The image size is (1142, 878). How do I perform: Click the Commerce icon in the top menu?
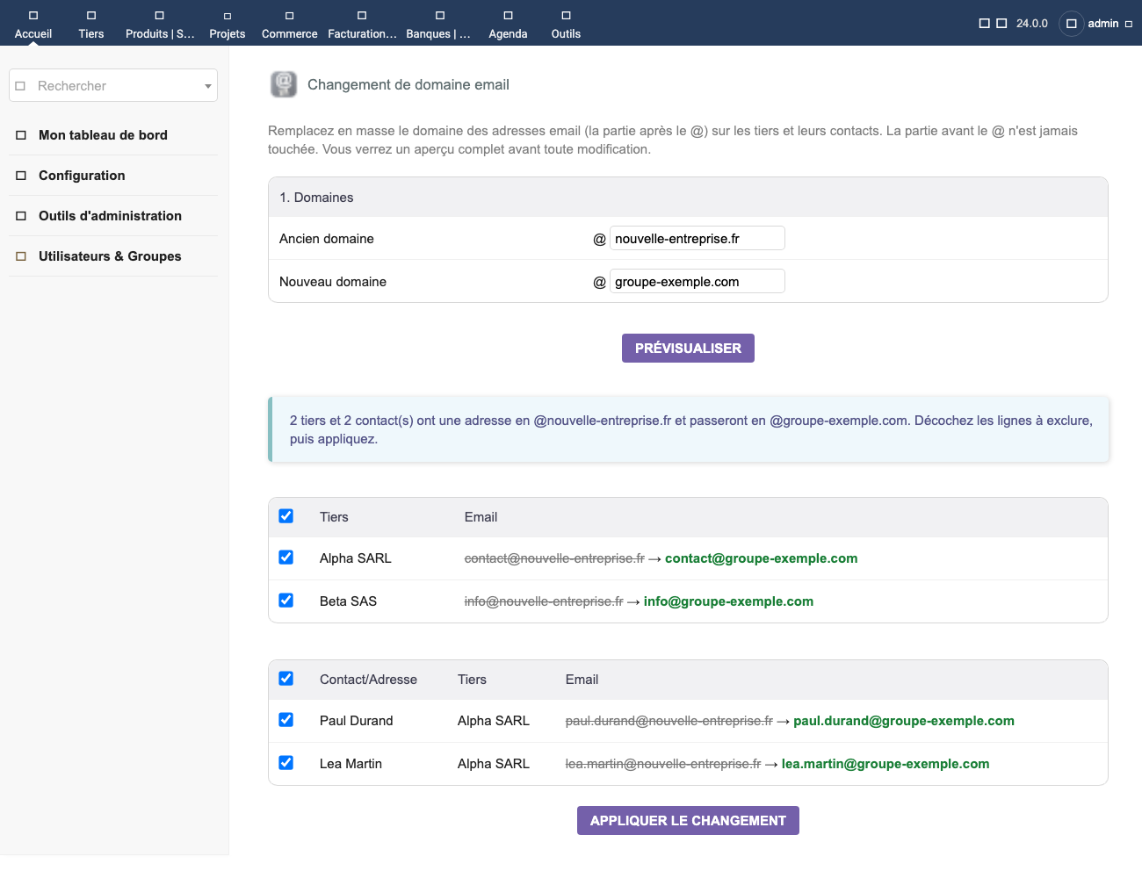pyautogui.click(x=290, y=16)
